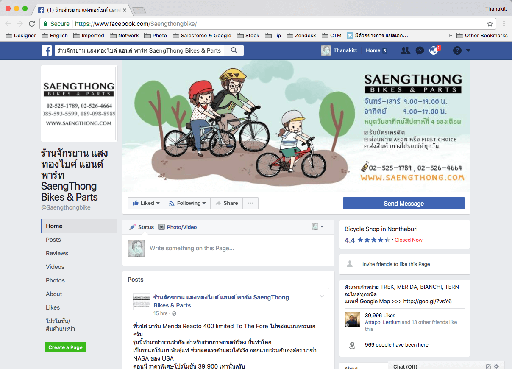The width and height of the screenshot is (512, 369).
Task: Click the new chat message icon
Action: pyautogui.click(x=488, y=366)
